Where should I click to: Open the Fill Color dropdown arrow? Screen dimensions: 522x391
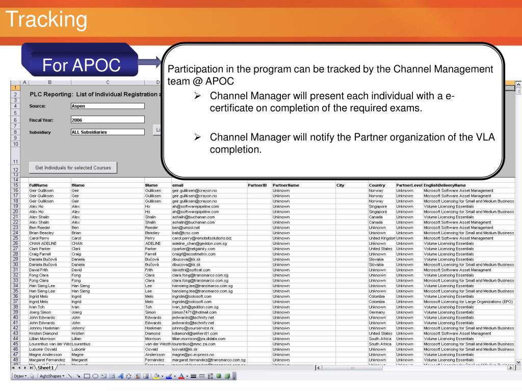coord(162,376)
